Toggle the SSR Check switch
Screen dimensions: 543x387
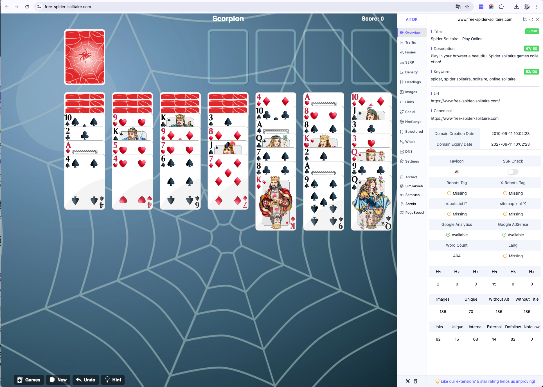pos(513,172)
